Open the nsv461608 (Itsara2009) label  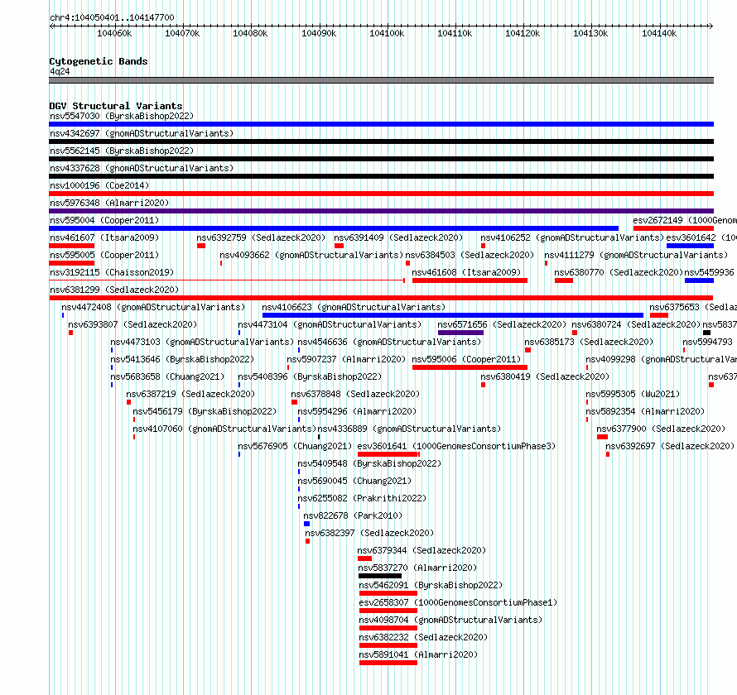(466, 272)
